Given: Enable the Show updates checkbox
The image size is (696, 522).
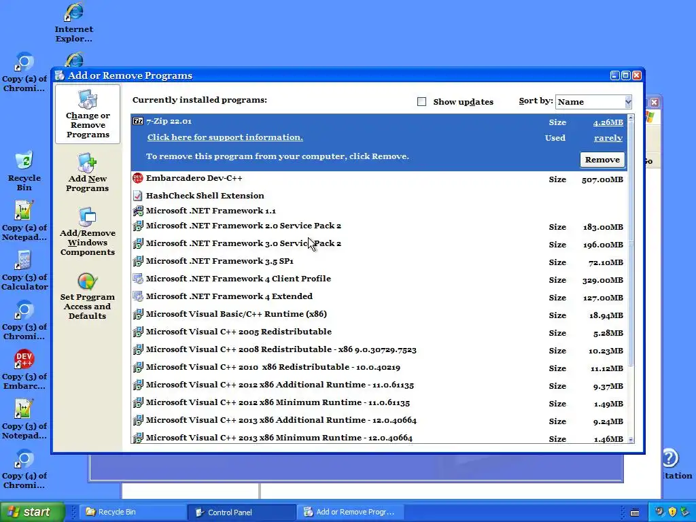Looking at the screenshot, I should [421, 102].
